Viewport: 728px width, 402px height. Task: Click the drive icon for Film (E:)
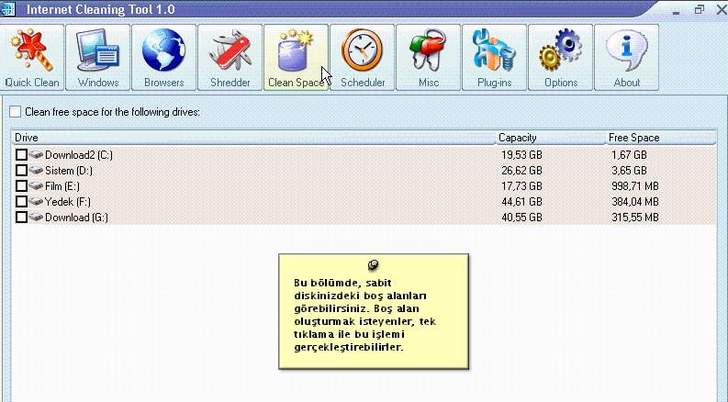pyautogui.click(x=36, y=186)
